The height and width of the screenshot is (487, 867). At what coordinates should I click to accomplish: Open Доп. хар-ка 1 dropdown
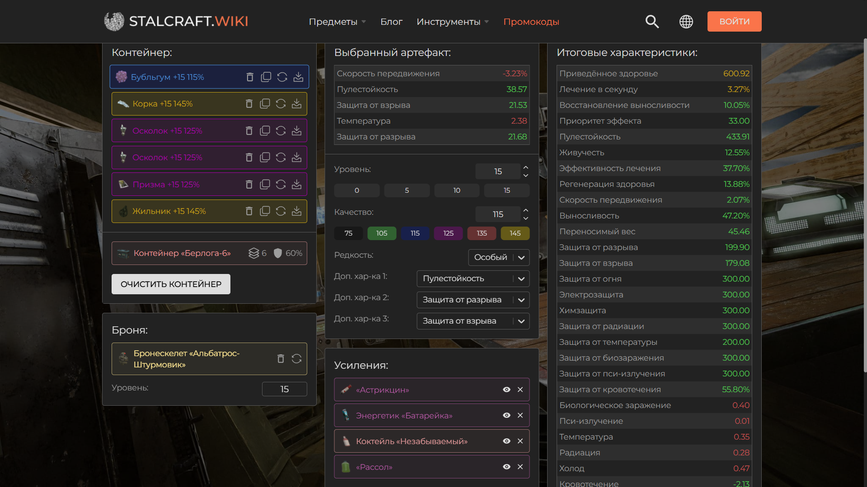[473, 278]
